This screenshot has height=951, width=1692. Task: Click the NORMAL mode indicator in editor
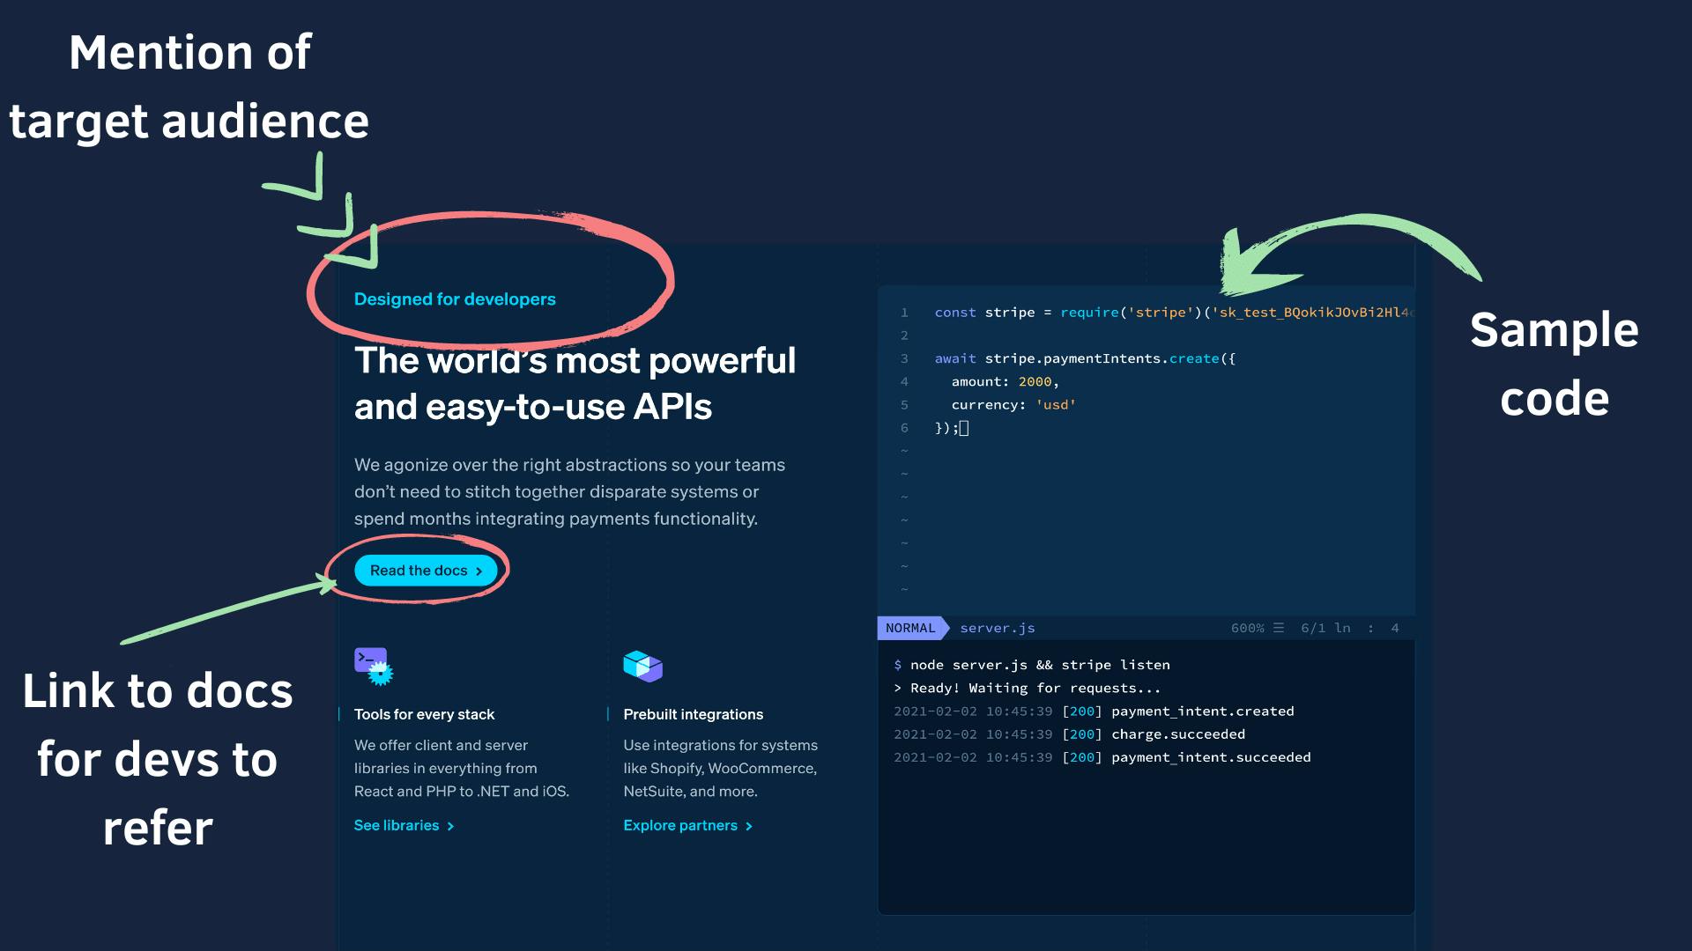pyautogui.click(x=911, y=628)
